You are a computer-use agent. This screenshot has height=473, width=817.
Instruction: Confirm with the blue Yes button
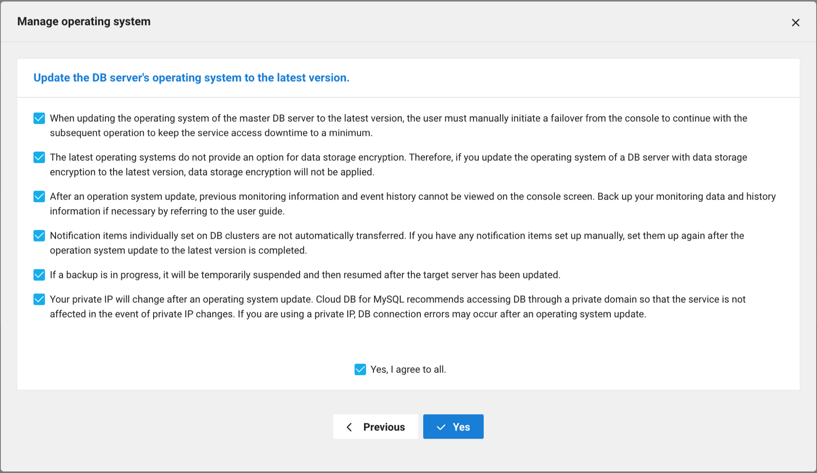(x=453, y=427)
